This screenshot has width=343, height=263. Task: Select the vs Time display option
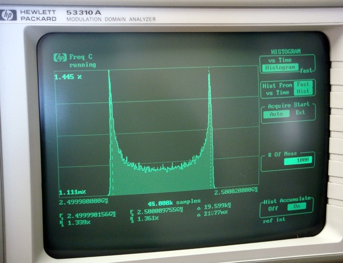(280, 60)
